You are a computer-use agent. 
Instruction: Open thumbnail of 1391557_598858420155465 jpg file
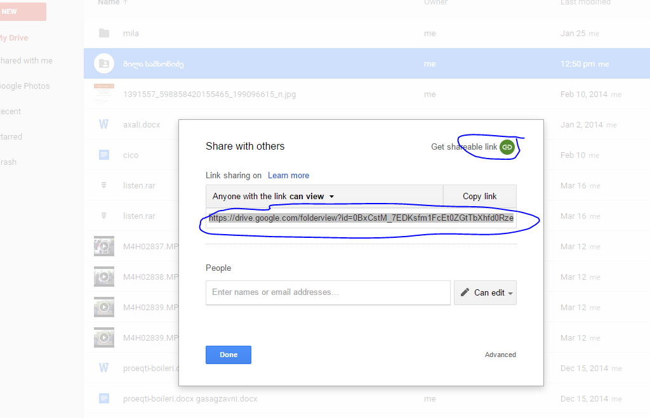click(x=104, y=94)
